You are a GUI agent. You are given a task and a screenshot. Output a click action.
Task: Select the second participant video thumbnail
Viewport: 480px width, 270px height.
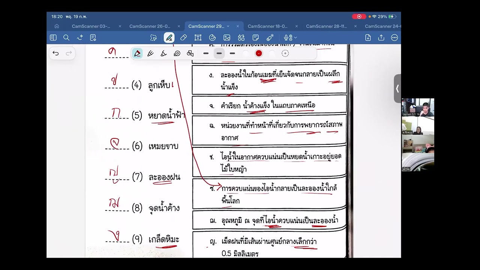tap(418, 126)
